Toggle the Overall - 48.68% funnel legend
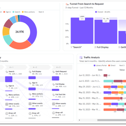This screenshot has height=126, width=126. coord(103,12)
